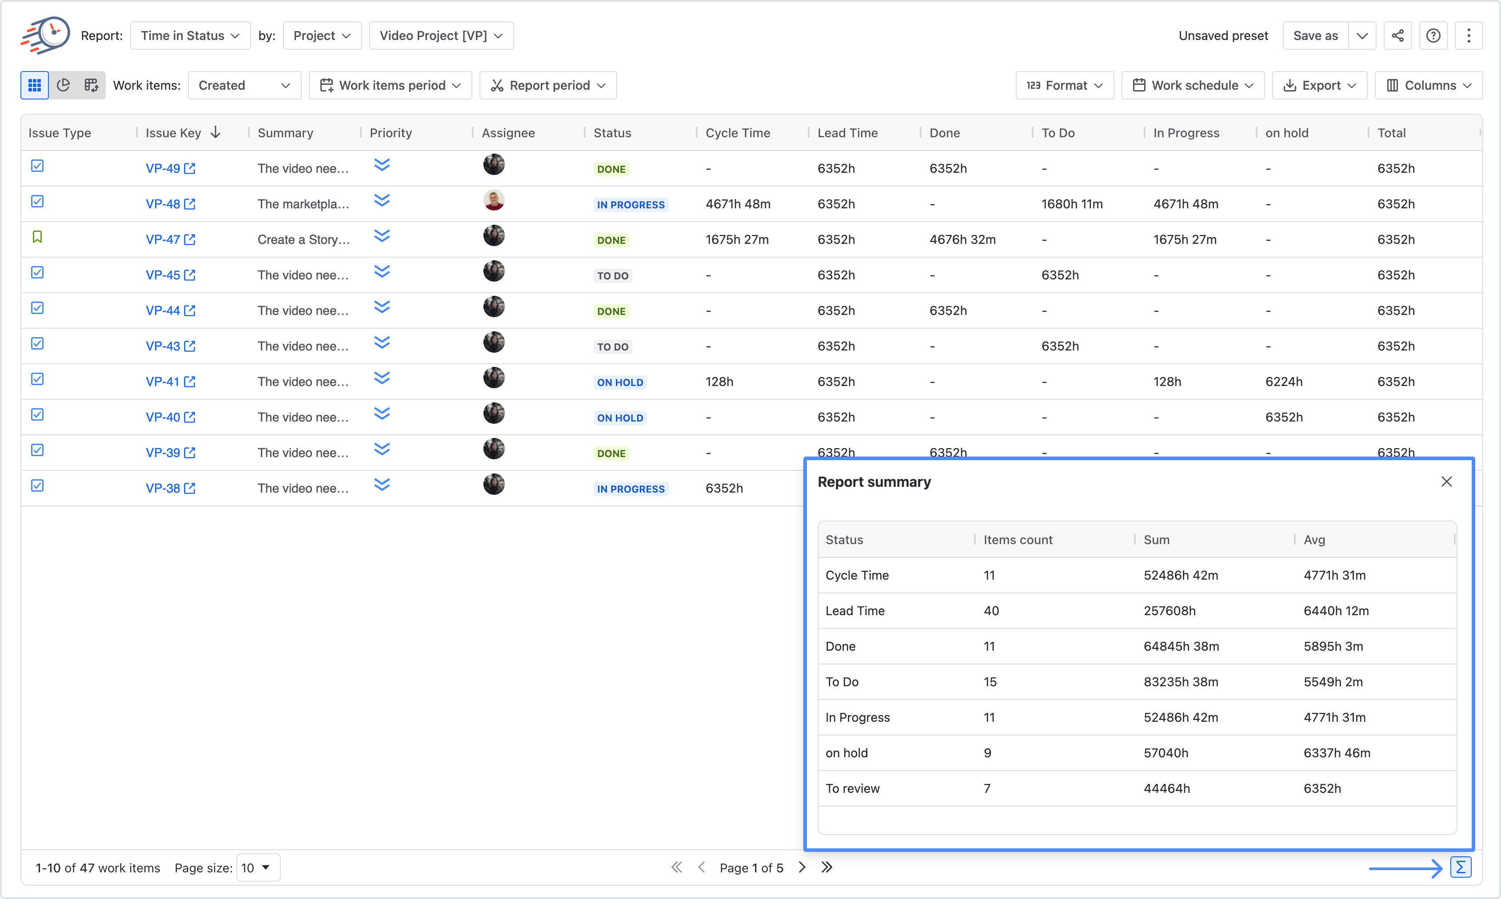1501x899 pixels.
Task: Open VP-49 external link icon
Action: pyautogui.click(x=190, y=168)
